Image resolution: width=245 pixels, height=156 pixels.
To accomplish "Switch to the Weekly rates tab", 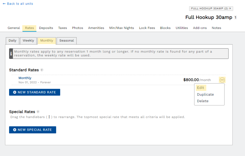I will [x=28, y=41].
